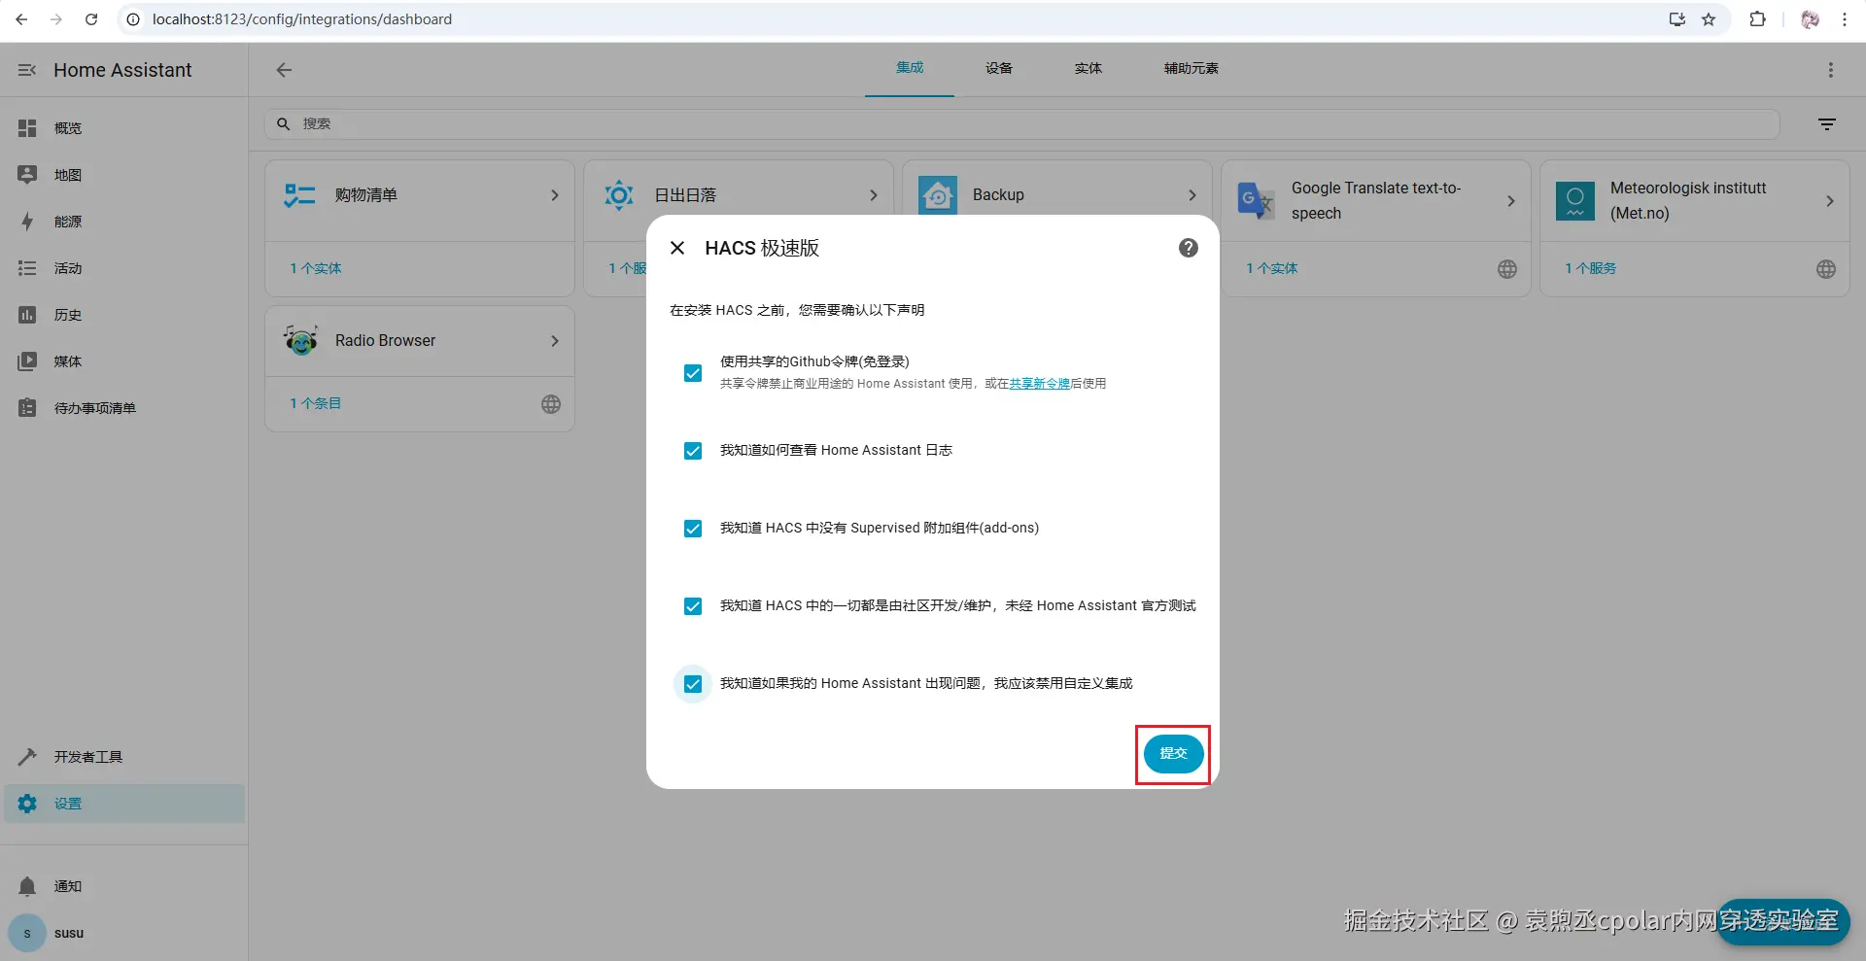Navigate back with browser back arrow
Image resolution: width=1866 pixels, height=961 pixels.
[x=21, y=19]
